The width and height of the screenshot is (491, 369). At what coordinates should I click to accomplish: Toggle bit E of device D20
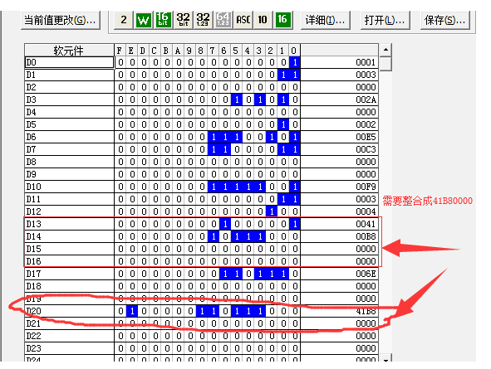(x=132, y=311)
